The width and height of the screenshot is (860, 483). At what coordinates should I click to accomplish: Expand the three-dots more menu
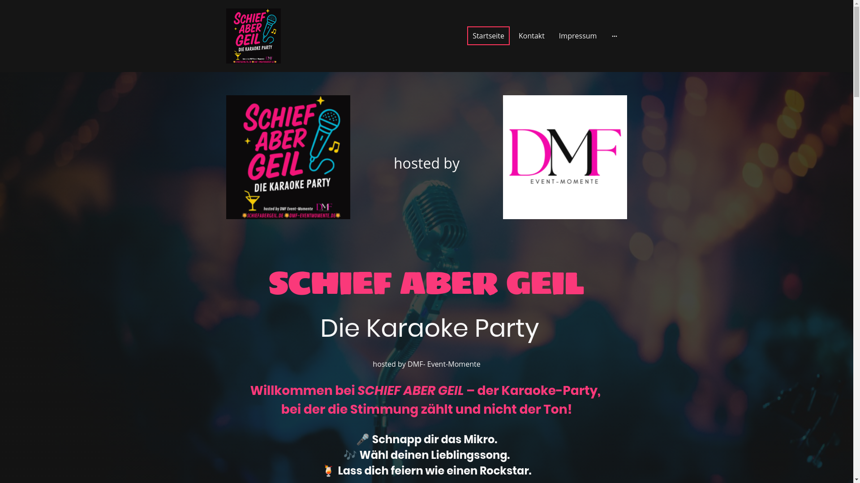[614, 36]
